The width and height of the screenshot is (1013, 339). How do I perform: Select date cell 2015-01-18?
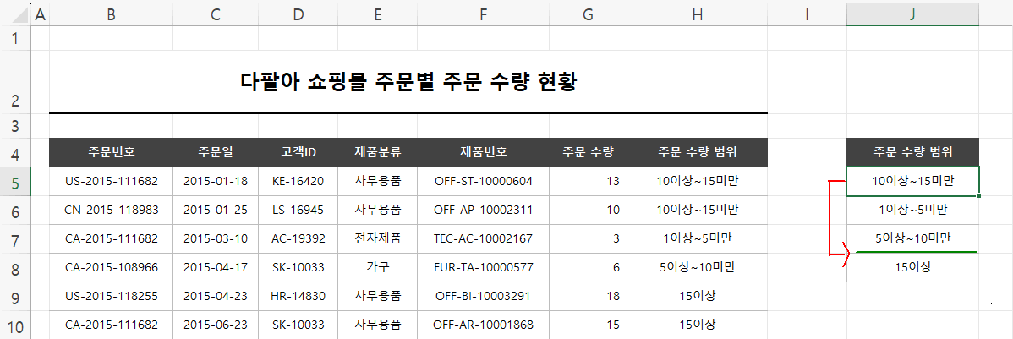(215, 182)
